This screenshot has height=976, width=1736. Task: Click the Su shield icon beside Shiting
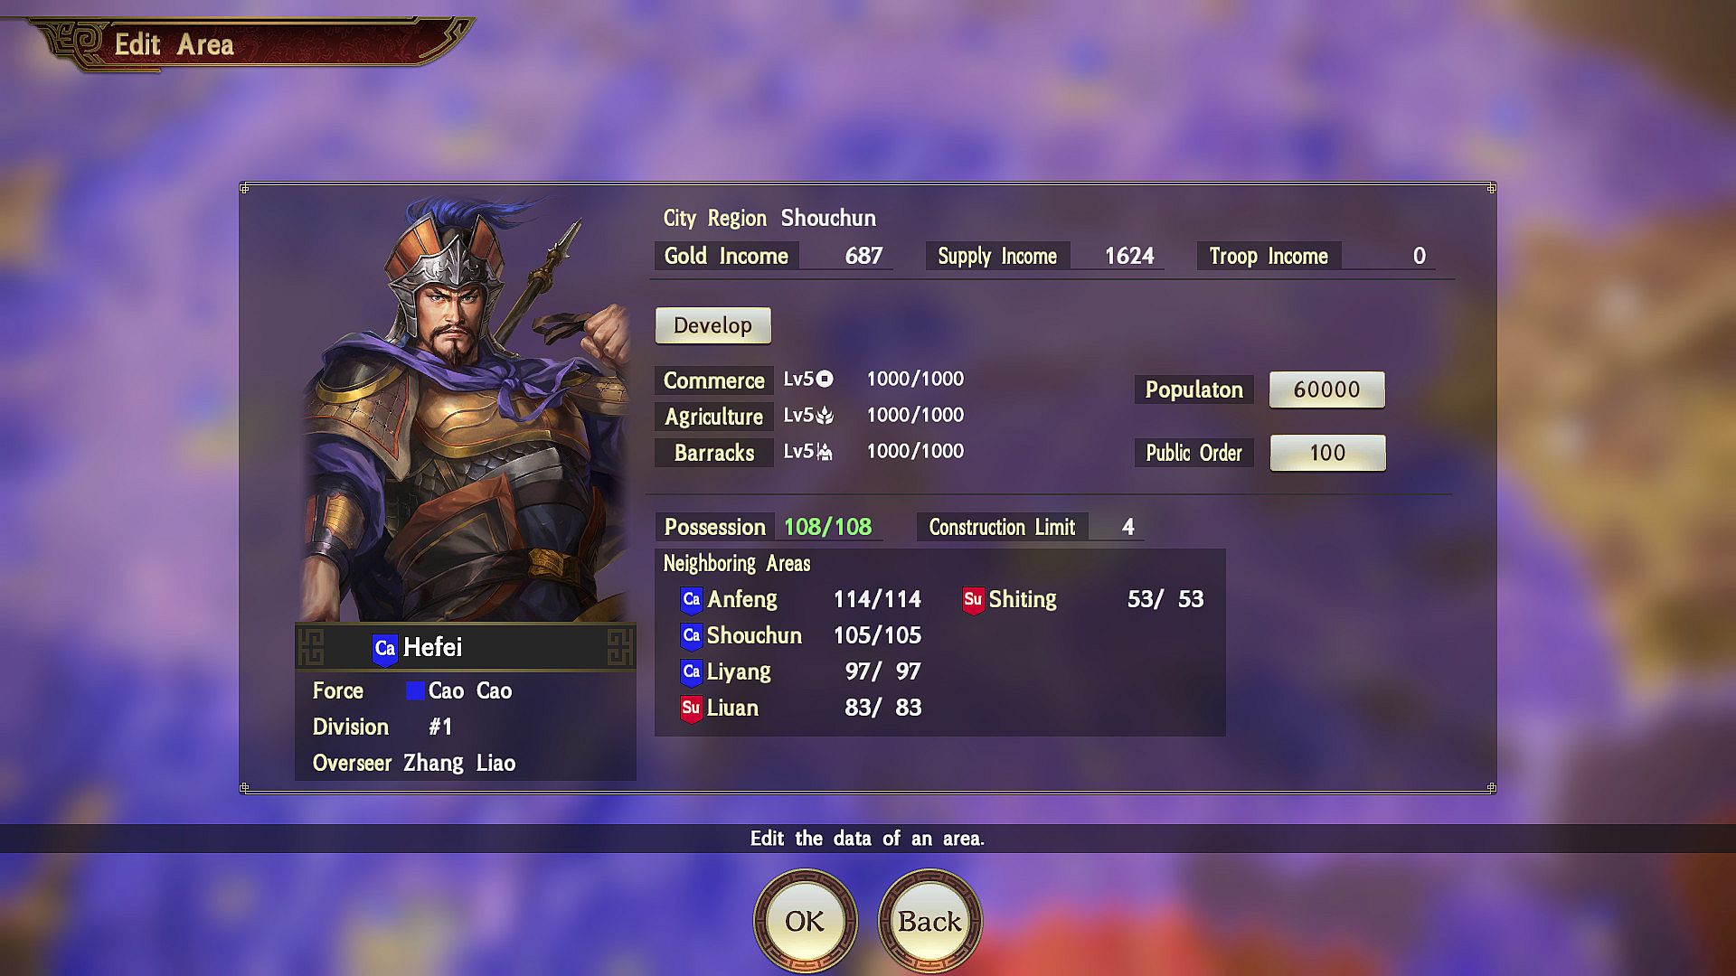973,599
